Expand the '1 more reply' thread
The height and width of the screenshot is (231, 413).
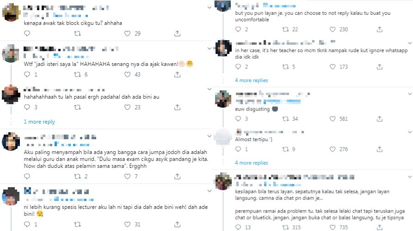pos(39,122)
